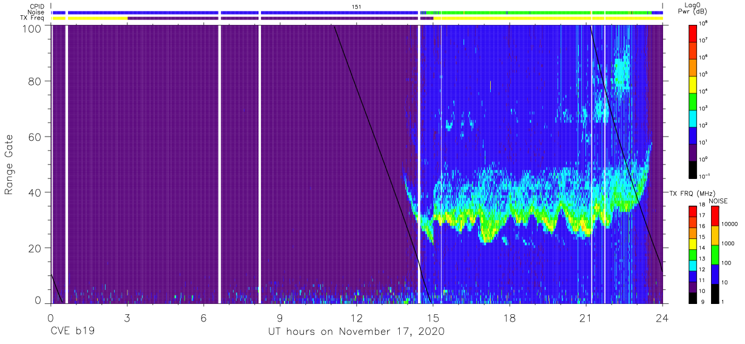
Task: Click the UT hours on November 17, 2020 title
Action: click(356, 332)
